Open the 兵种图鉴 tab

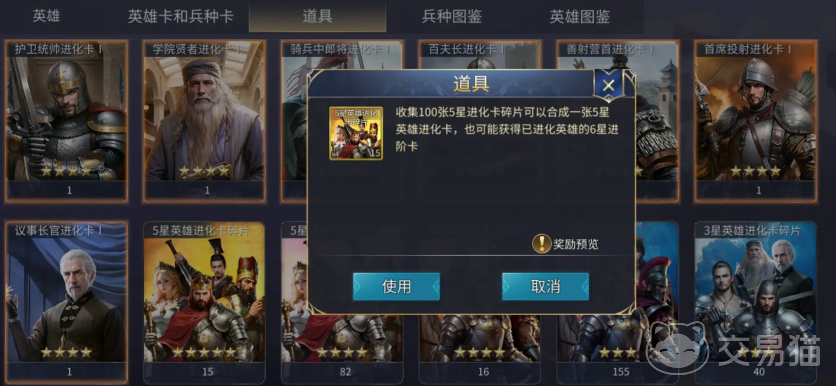[452, 16]
